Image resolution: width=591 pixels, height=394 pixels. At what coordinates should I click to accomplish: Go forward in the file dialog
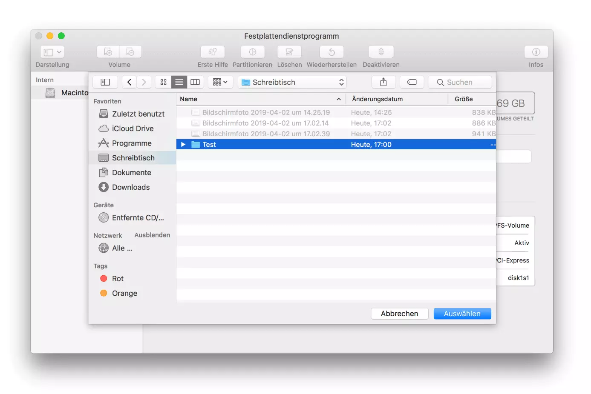[x=144, y=82]
